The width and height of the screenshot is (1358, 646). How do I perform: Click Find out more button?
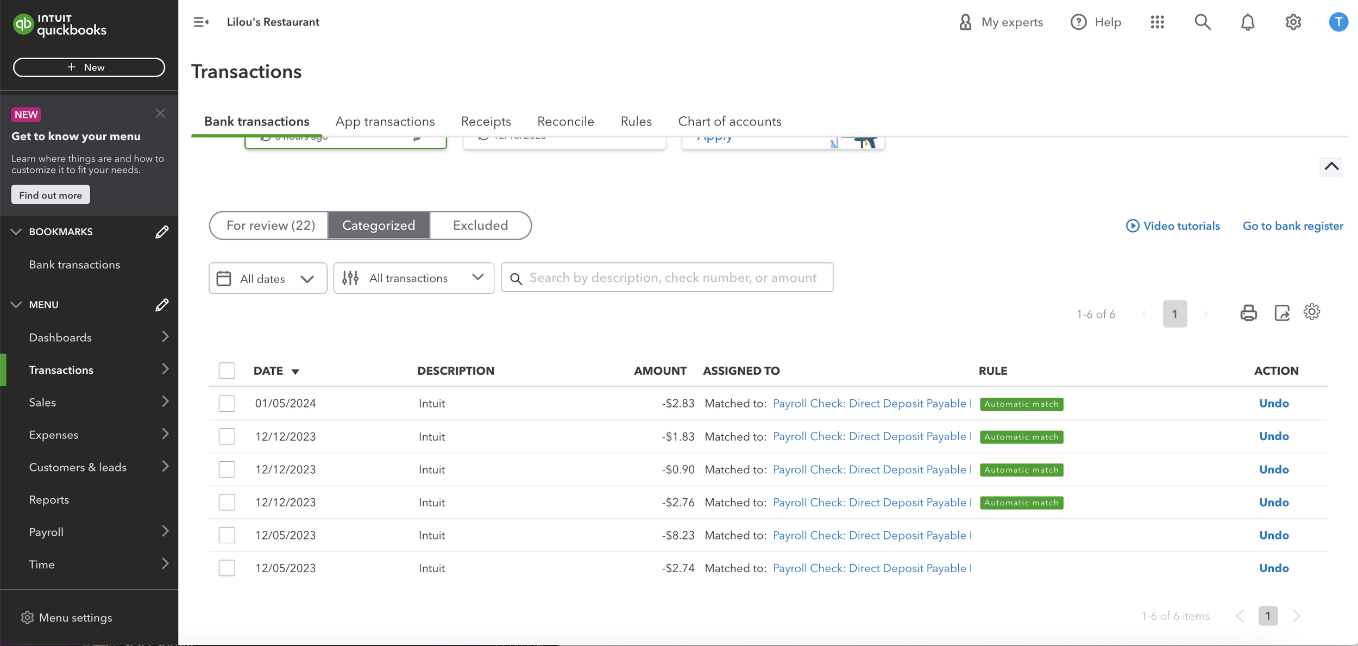[x=51, y=195]
